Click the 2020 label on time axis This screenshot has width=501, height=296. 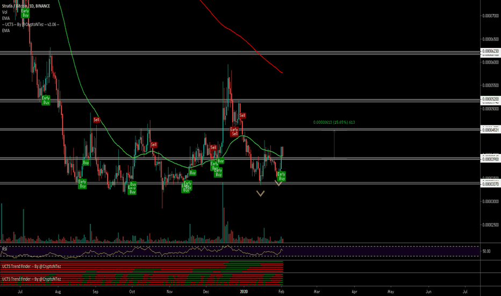click(x=244, y=292)
